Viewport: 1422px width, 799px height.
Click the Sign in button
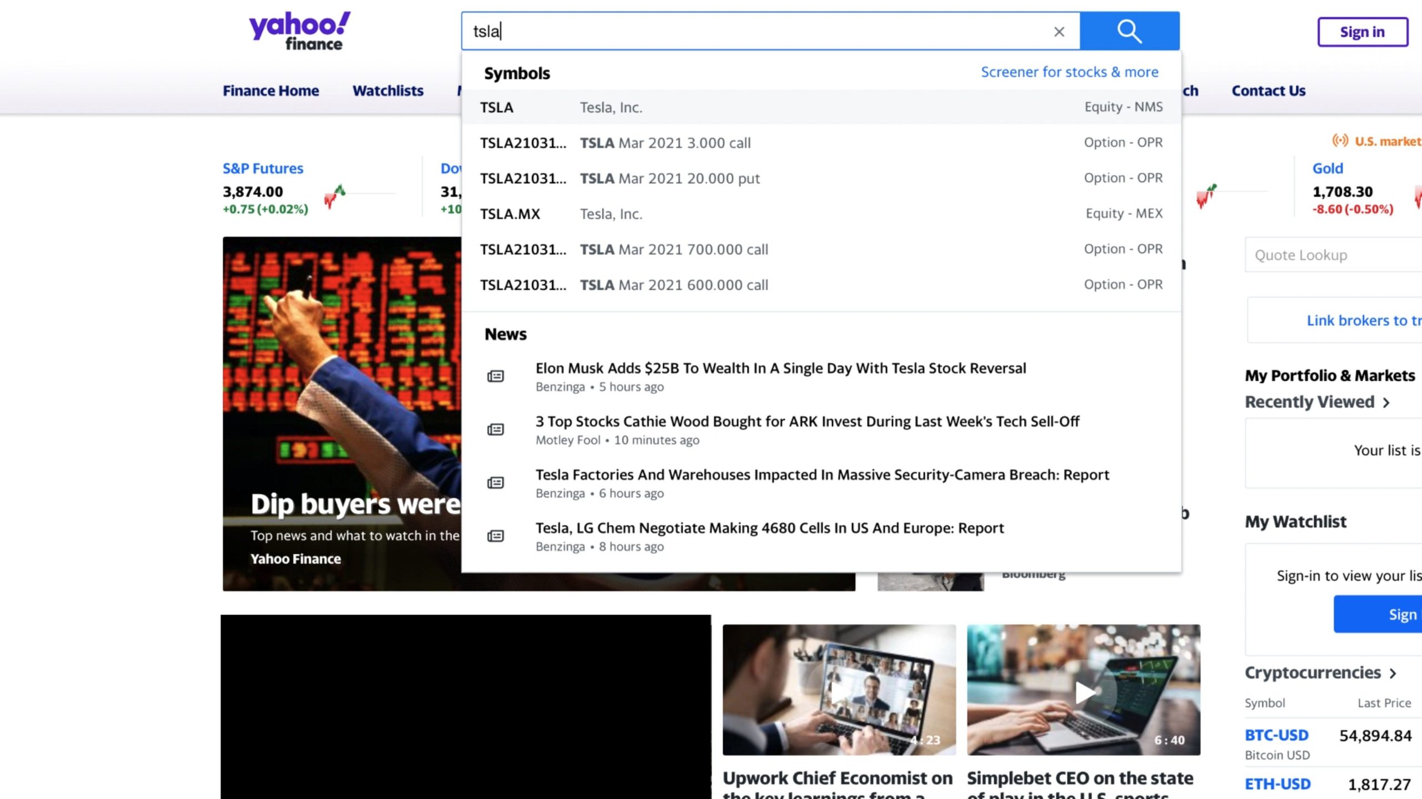pyautogui.click(x=1362, y=32)
